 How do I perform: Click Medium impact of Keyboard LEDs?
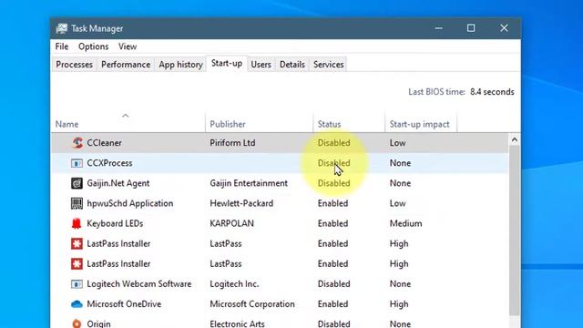[x=405, y=223]
